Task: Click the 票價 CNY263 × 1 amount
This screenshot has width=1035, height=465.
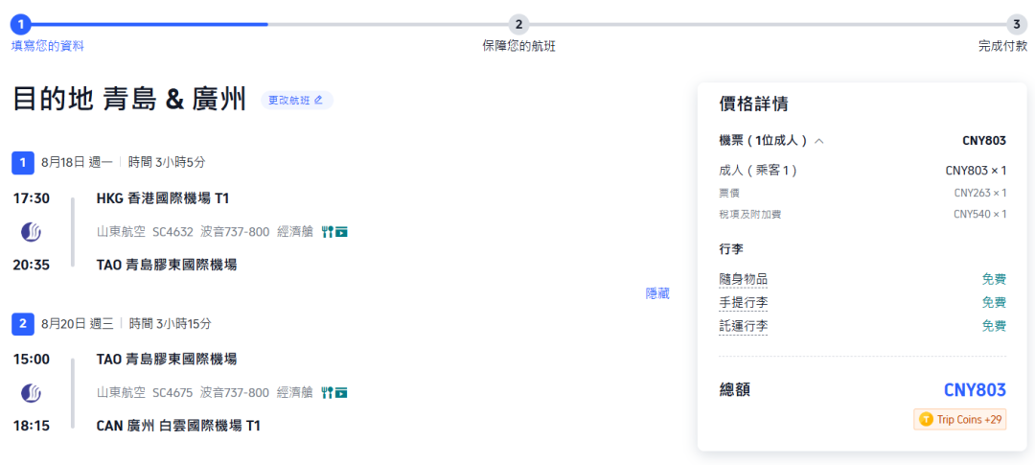Action: point(980,193)
